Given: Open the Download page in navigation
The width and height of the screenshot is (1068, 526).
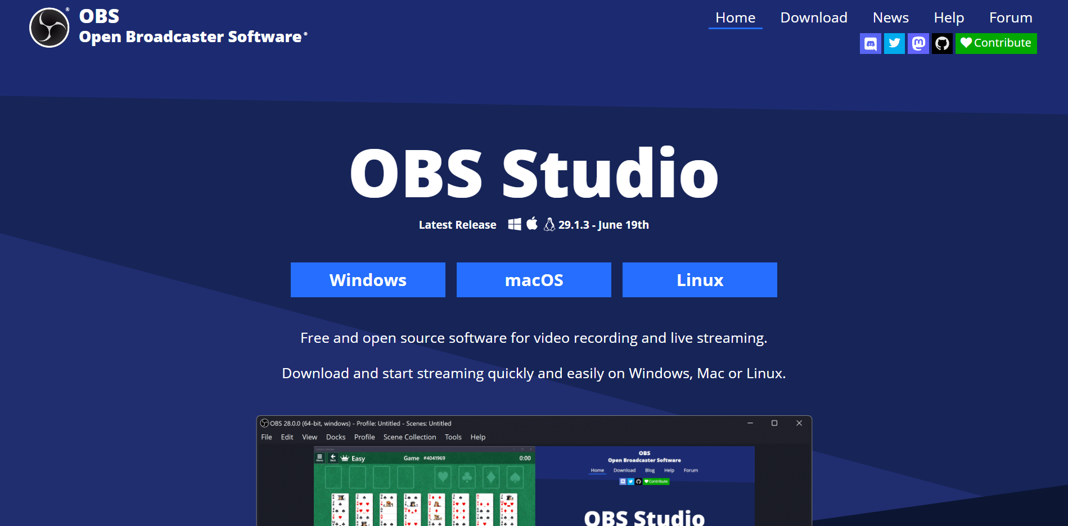Looking at the screenshot, I should coord(814,18).
